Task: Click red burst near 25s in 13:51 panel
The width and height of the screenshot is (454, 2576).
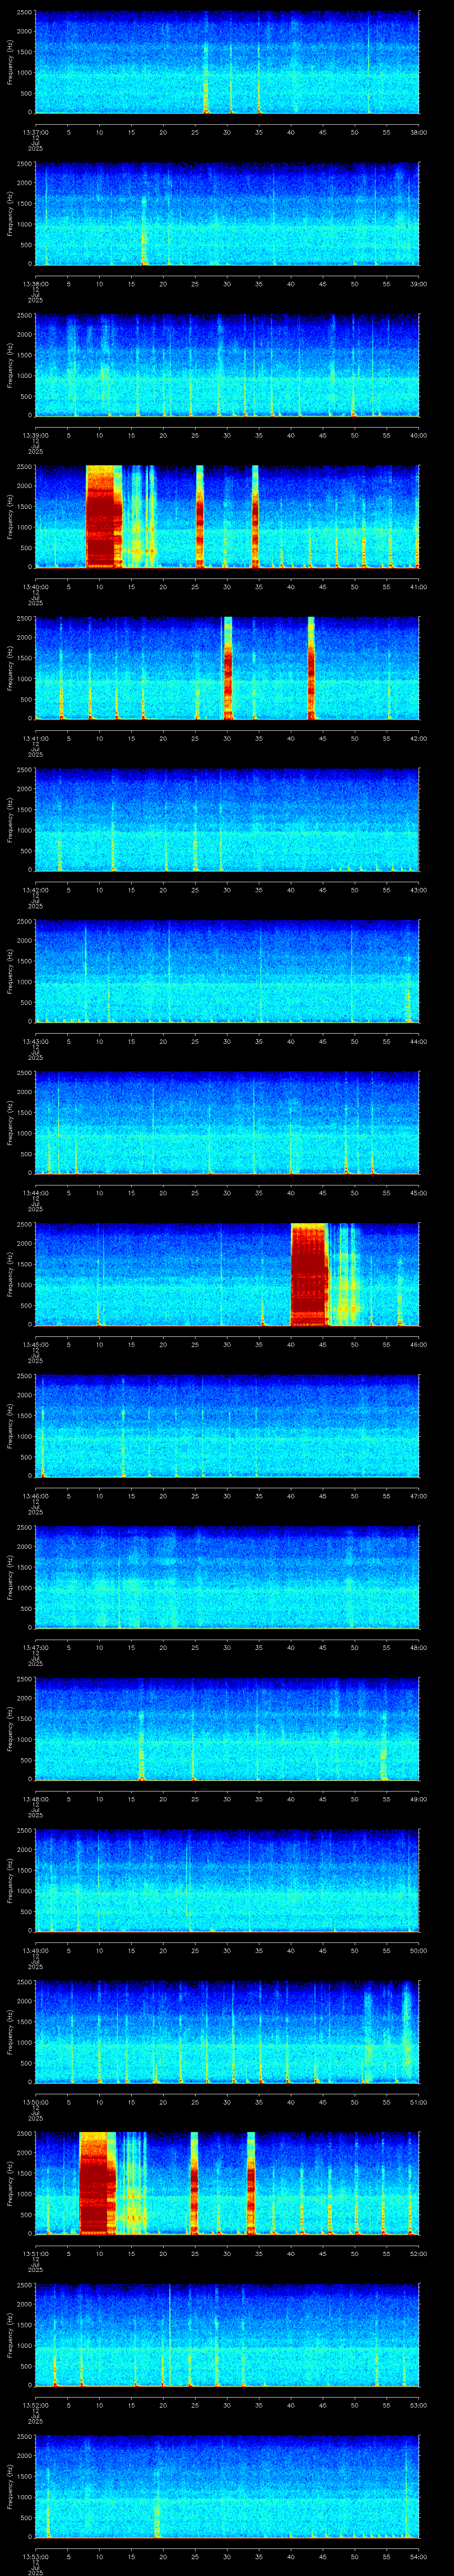Action: click(194, 2184)
